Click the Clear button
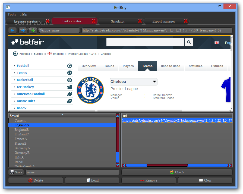This screenshot has width=243, height=194. point(205,180)
